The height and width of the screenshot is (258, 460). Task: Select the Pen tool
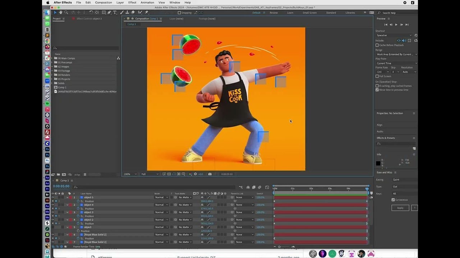coord(109,13)
